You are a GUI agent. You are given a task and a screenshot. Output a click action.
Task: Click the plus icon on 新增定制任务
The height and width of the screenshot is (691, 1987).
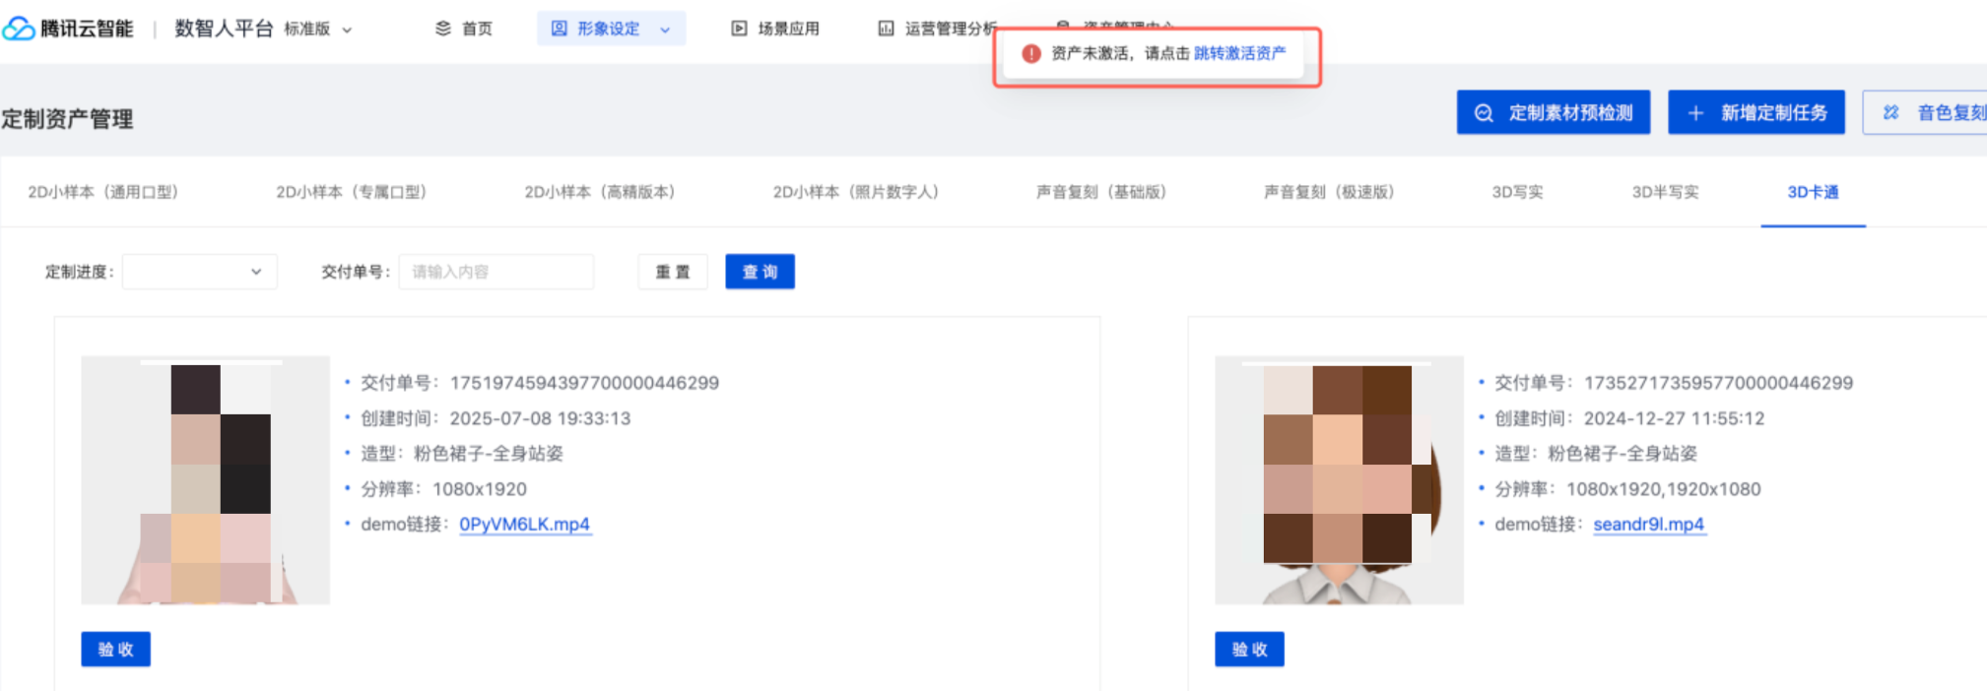click(x=1695, y=113)
